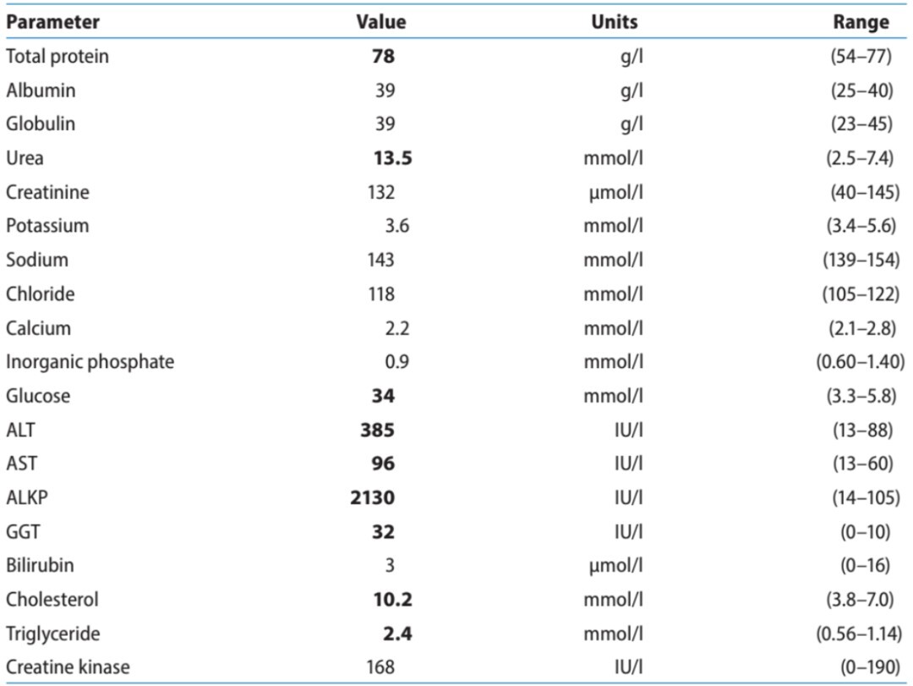The width and height of the screenshot is (913, 686).
Task: Click the Parameter column header
Action: (52, 22)
